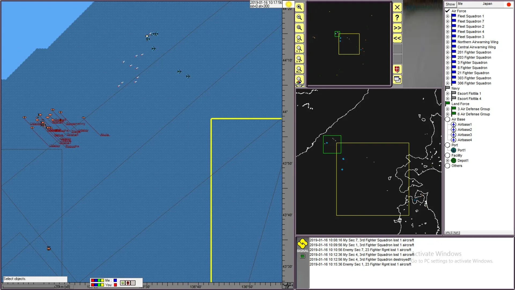
Task: Expand the Depot1 tree node
Action: click(447, 161)
